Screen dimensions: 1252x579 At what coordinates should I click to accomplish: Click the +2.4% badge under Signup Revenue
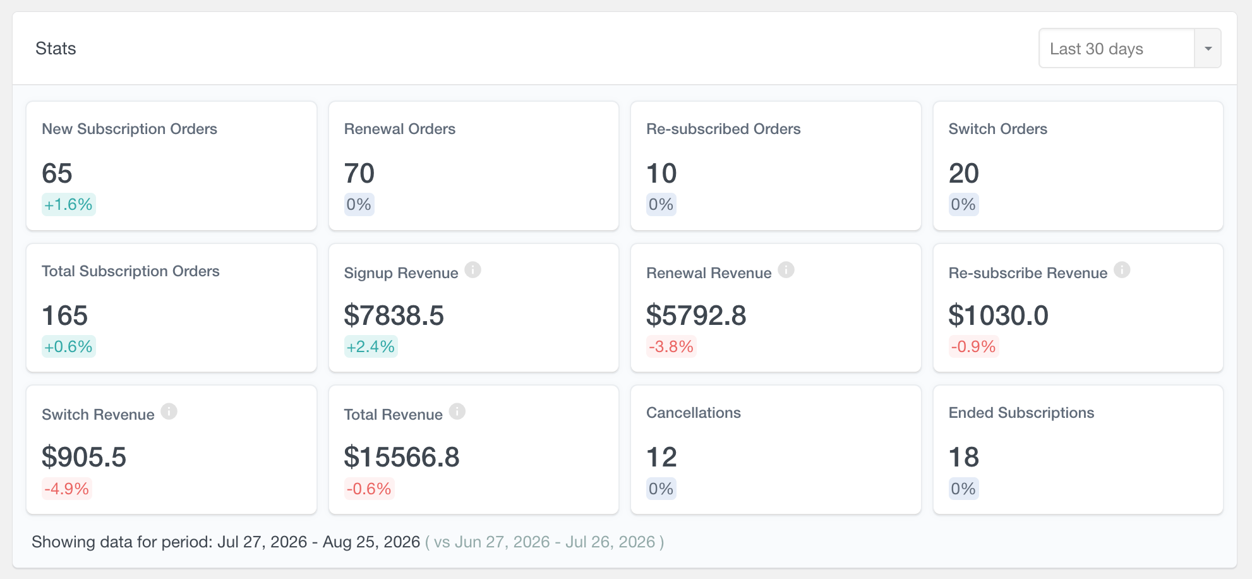point(371,346)
